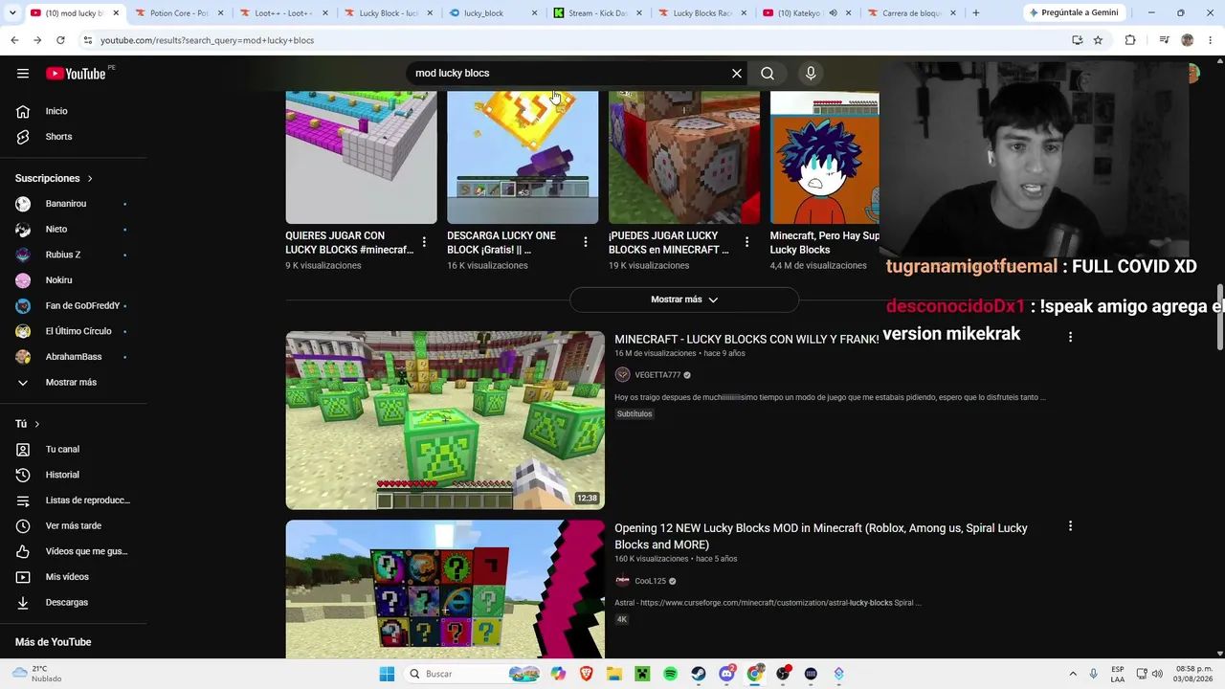Expand Mostrar más subscriptions list
The height and width of the screenshot is (689, 1225).
tap(73, 382)
